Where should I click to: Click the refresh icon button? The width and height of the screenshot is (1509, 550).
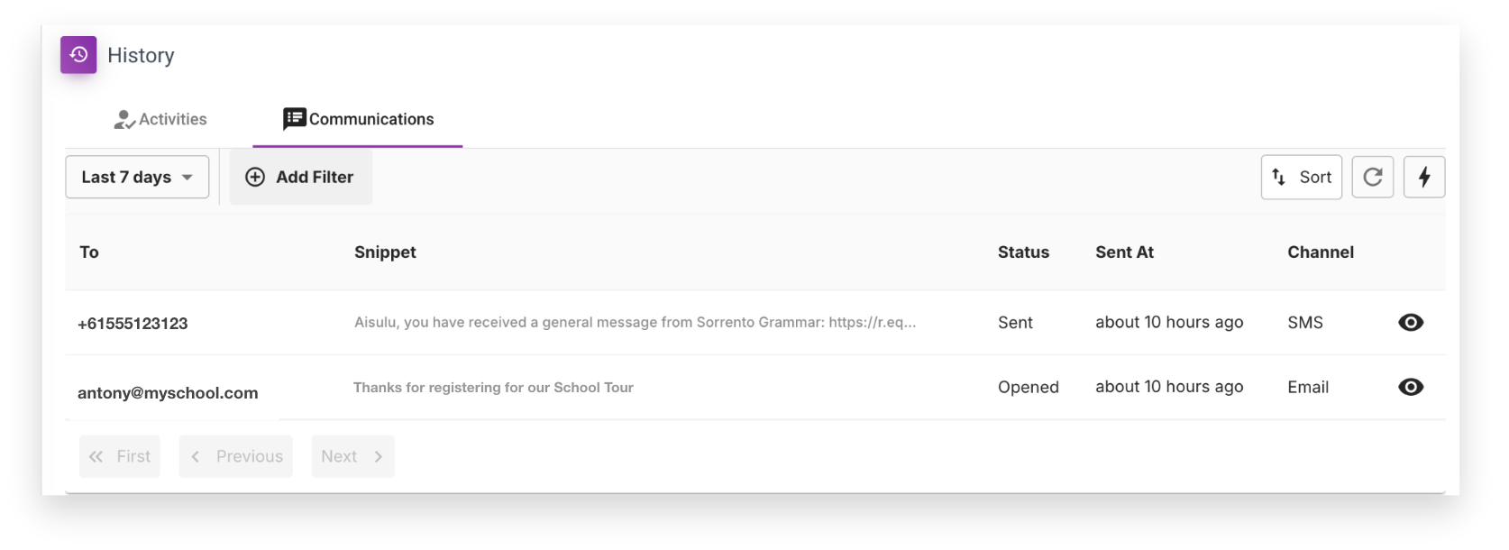click(x=1372, y=177)
